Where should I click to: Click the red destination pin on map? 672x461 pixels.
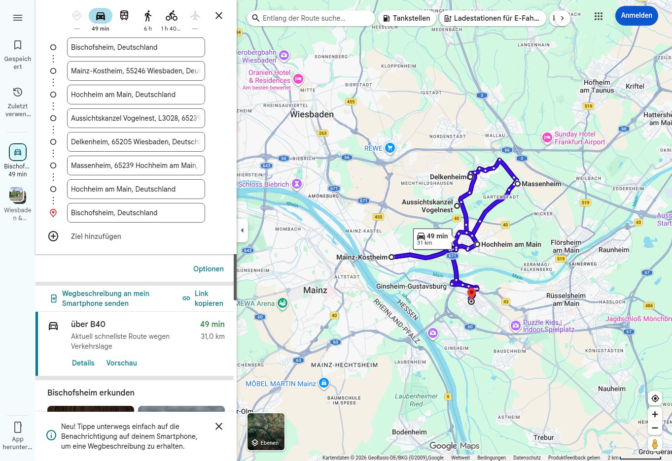click(x=471, y=294)
